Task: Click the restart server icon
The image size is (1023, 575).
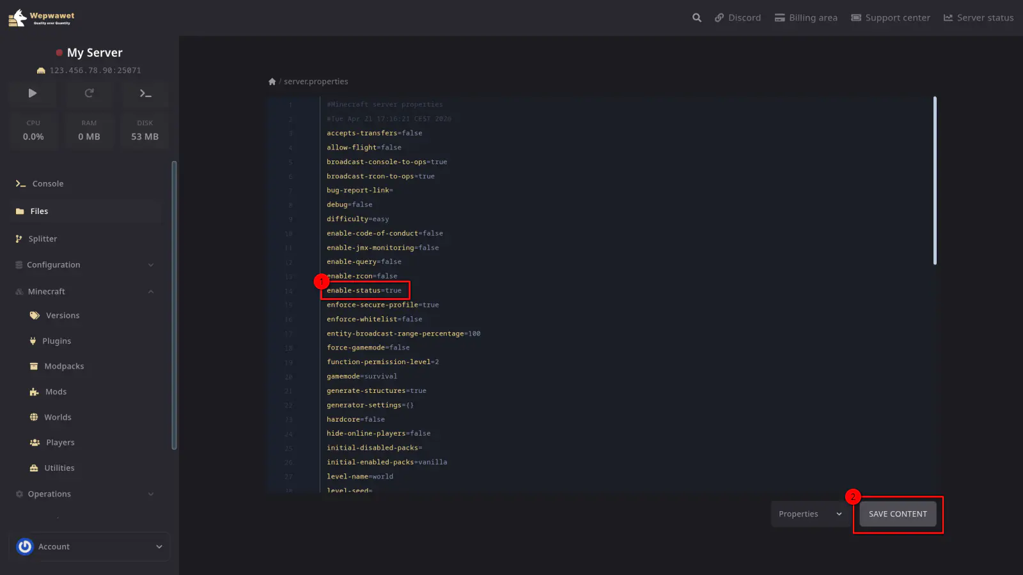Action: (x=89, y=93)
